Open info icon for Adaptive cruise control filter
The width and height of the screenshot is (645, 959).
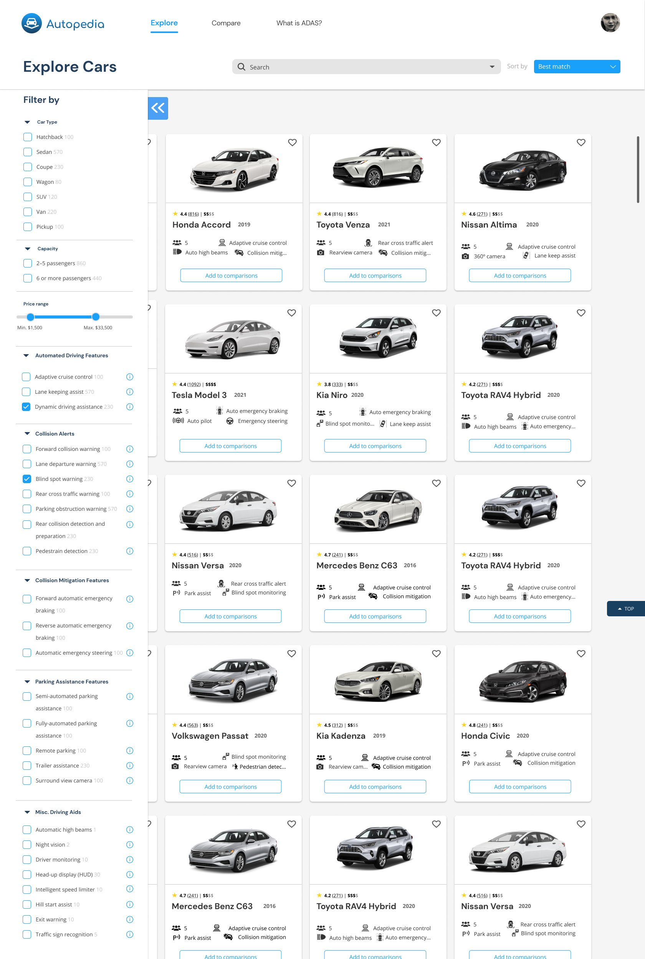coord(130,377)
